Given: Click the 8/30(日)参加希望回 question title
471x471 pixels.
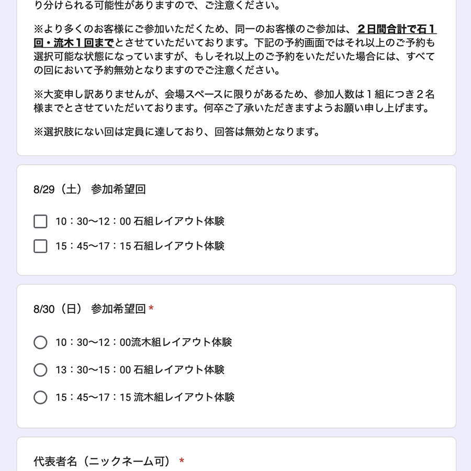Looking at the screenshot, I should [x=89, y=309].
